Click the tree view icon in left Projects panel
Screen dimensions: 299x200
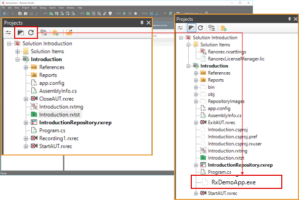pos(44,32)
